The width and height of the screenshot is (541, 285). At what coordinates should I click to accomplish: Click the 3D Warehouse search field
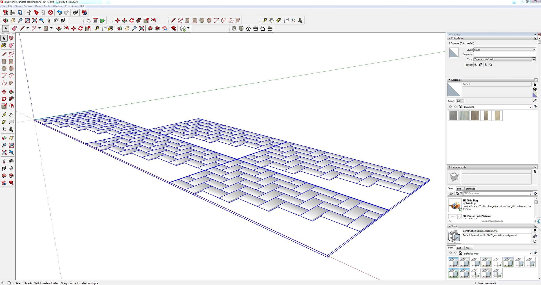coord(496,193)
